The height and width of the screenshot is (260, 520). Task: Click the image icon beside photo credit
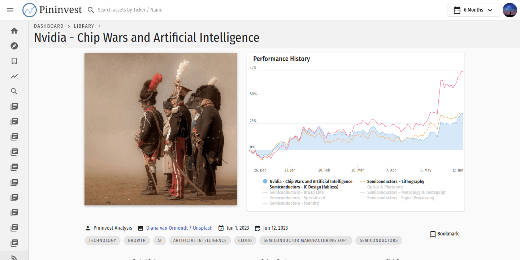click(x=140, y=228)
